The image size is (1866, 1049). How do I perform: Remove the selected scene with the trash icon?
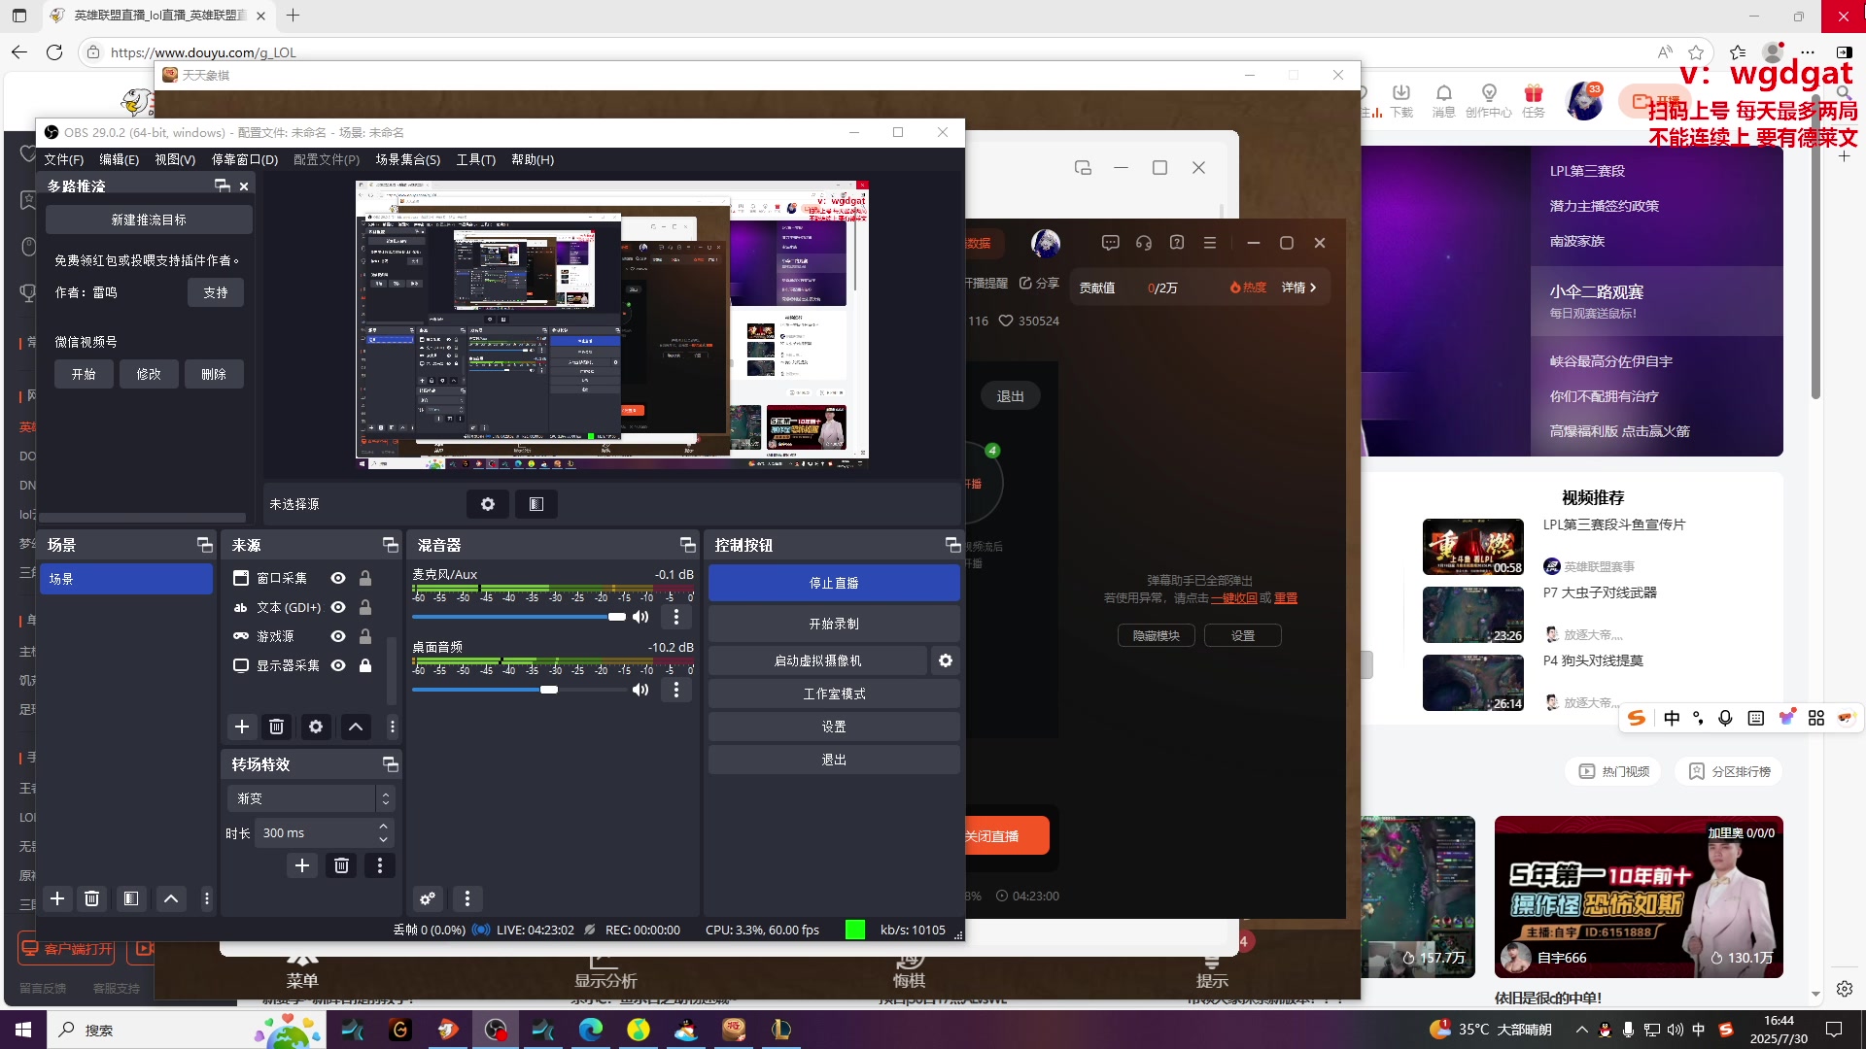(92, 898)
